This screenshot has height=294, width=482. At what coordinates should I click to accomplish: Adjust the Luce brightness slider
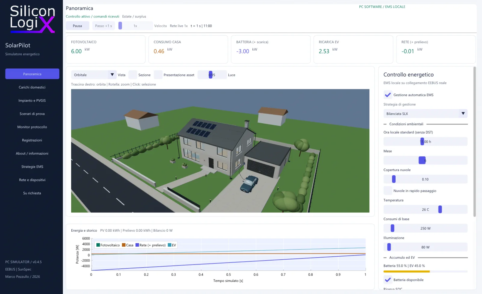point(212,75)
